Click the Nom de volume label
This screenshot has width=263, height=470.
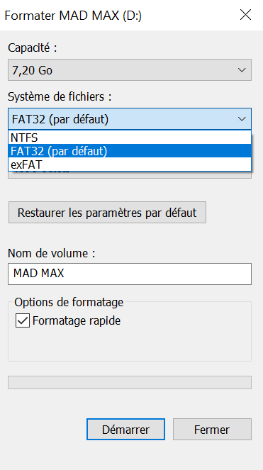[x=51, y=254]
